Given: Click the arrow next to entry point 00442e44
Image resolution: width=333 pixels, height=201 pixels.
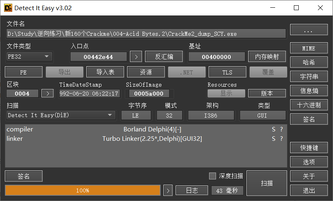Looking at the screenshot, I should (136, 57).
